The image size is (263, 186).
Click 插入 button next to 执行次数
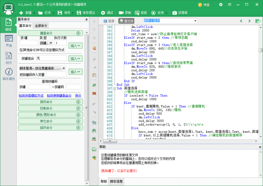click(75, 46)
